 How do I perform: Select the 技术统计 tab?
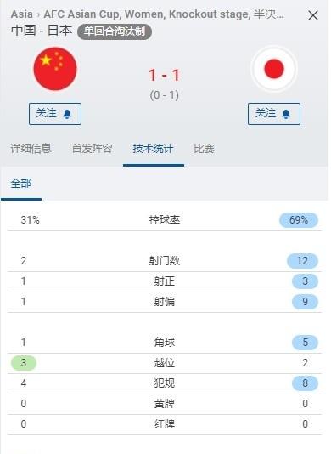point(154,149)
